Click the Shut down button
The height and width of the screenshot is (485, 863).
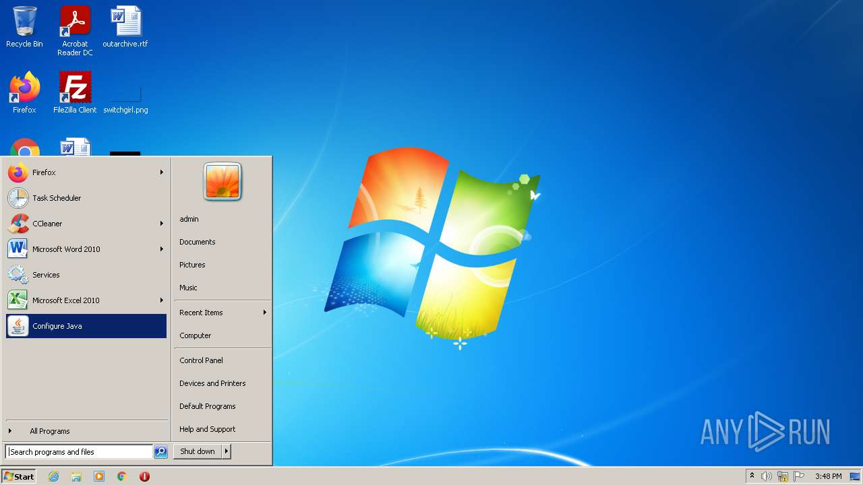[198, 451]
